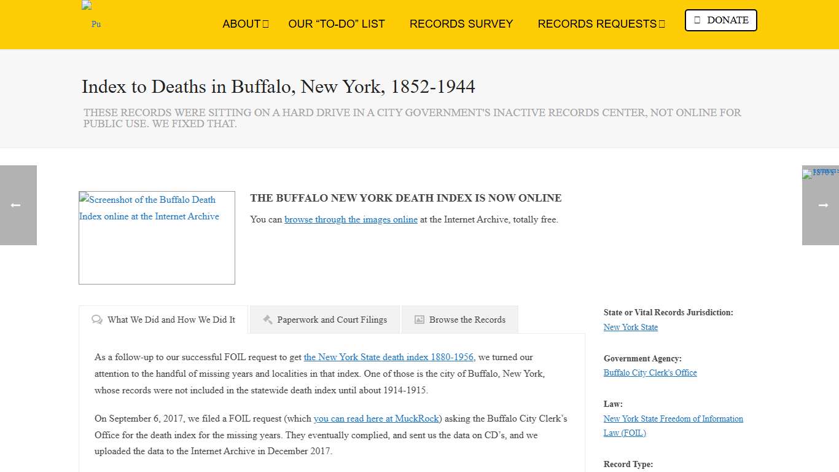Click the speech bubble icon on active tab
This screenshot has height=472, width=839.
point(97,320)
